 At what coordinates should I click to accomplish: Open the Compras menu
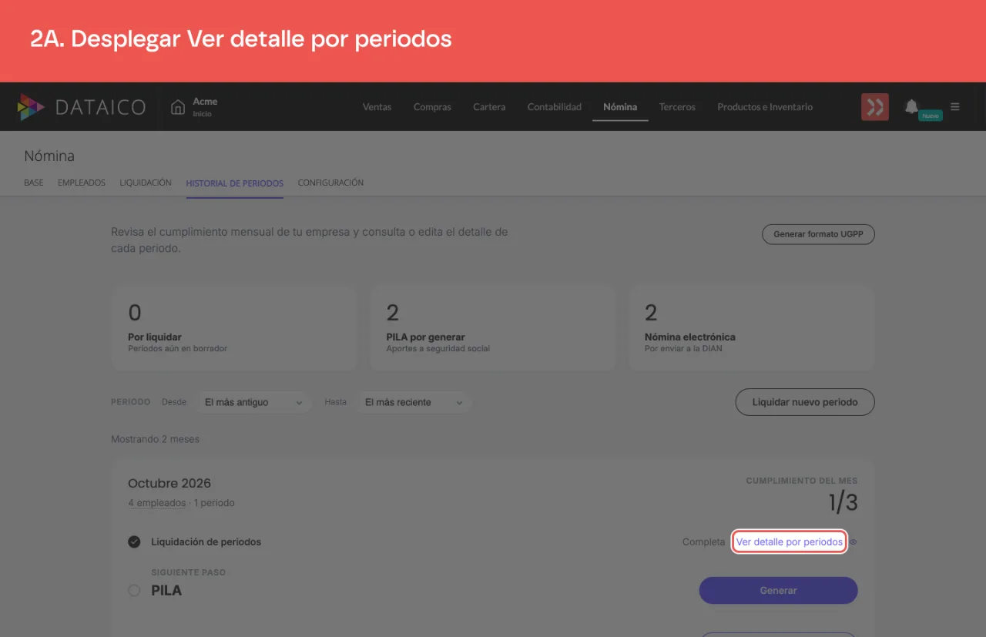432,107
